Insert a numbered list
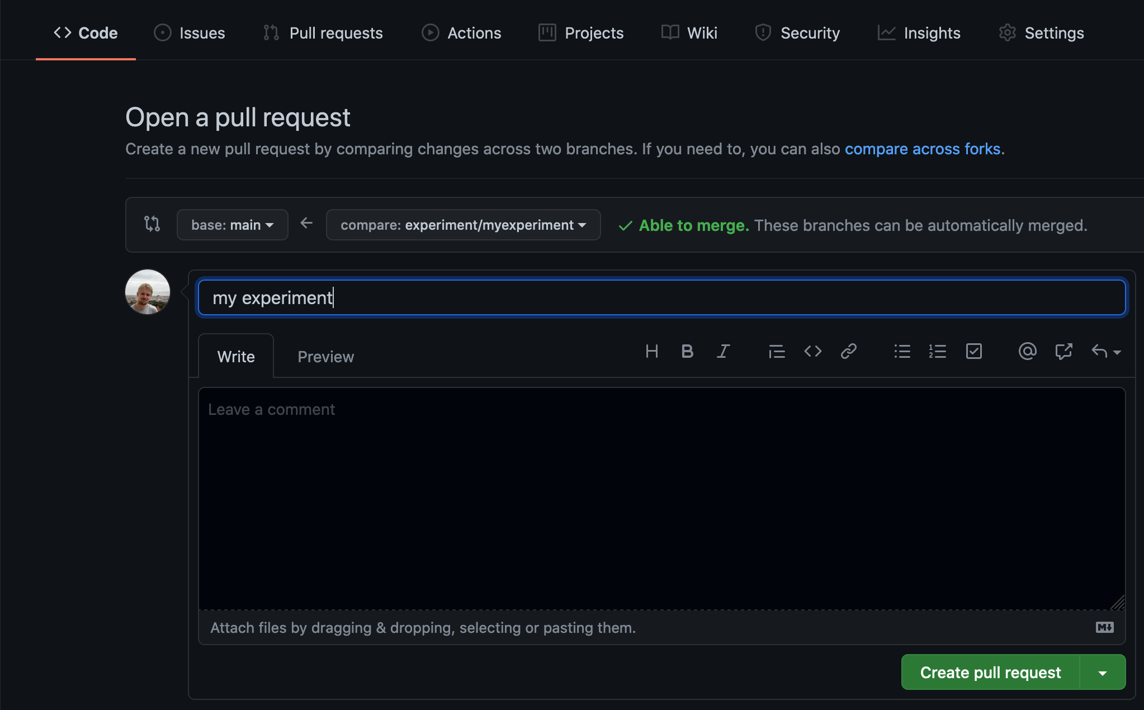The image size is (1144, 710). point(938,352)
